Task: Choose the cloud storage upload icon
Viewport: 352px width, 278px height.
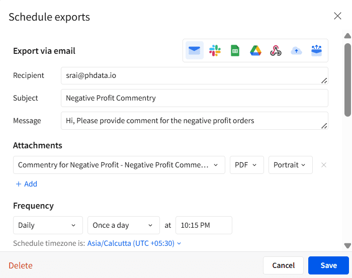Action: (296, 51)
